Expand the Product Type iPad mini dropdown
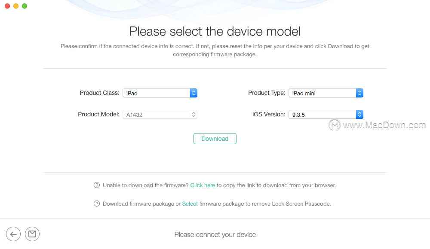This screenshot has height=249, width=430. tap(326, 93)
